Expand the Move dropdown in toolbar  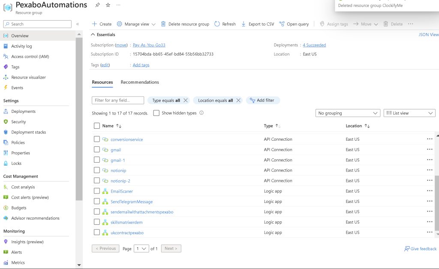pos(366,24)
